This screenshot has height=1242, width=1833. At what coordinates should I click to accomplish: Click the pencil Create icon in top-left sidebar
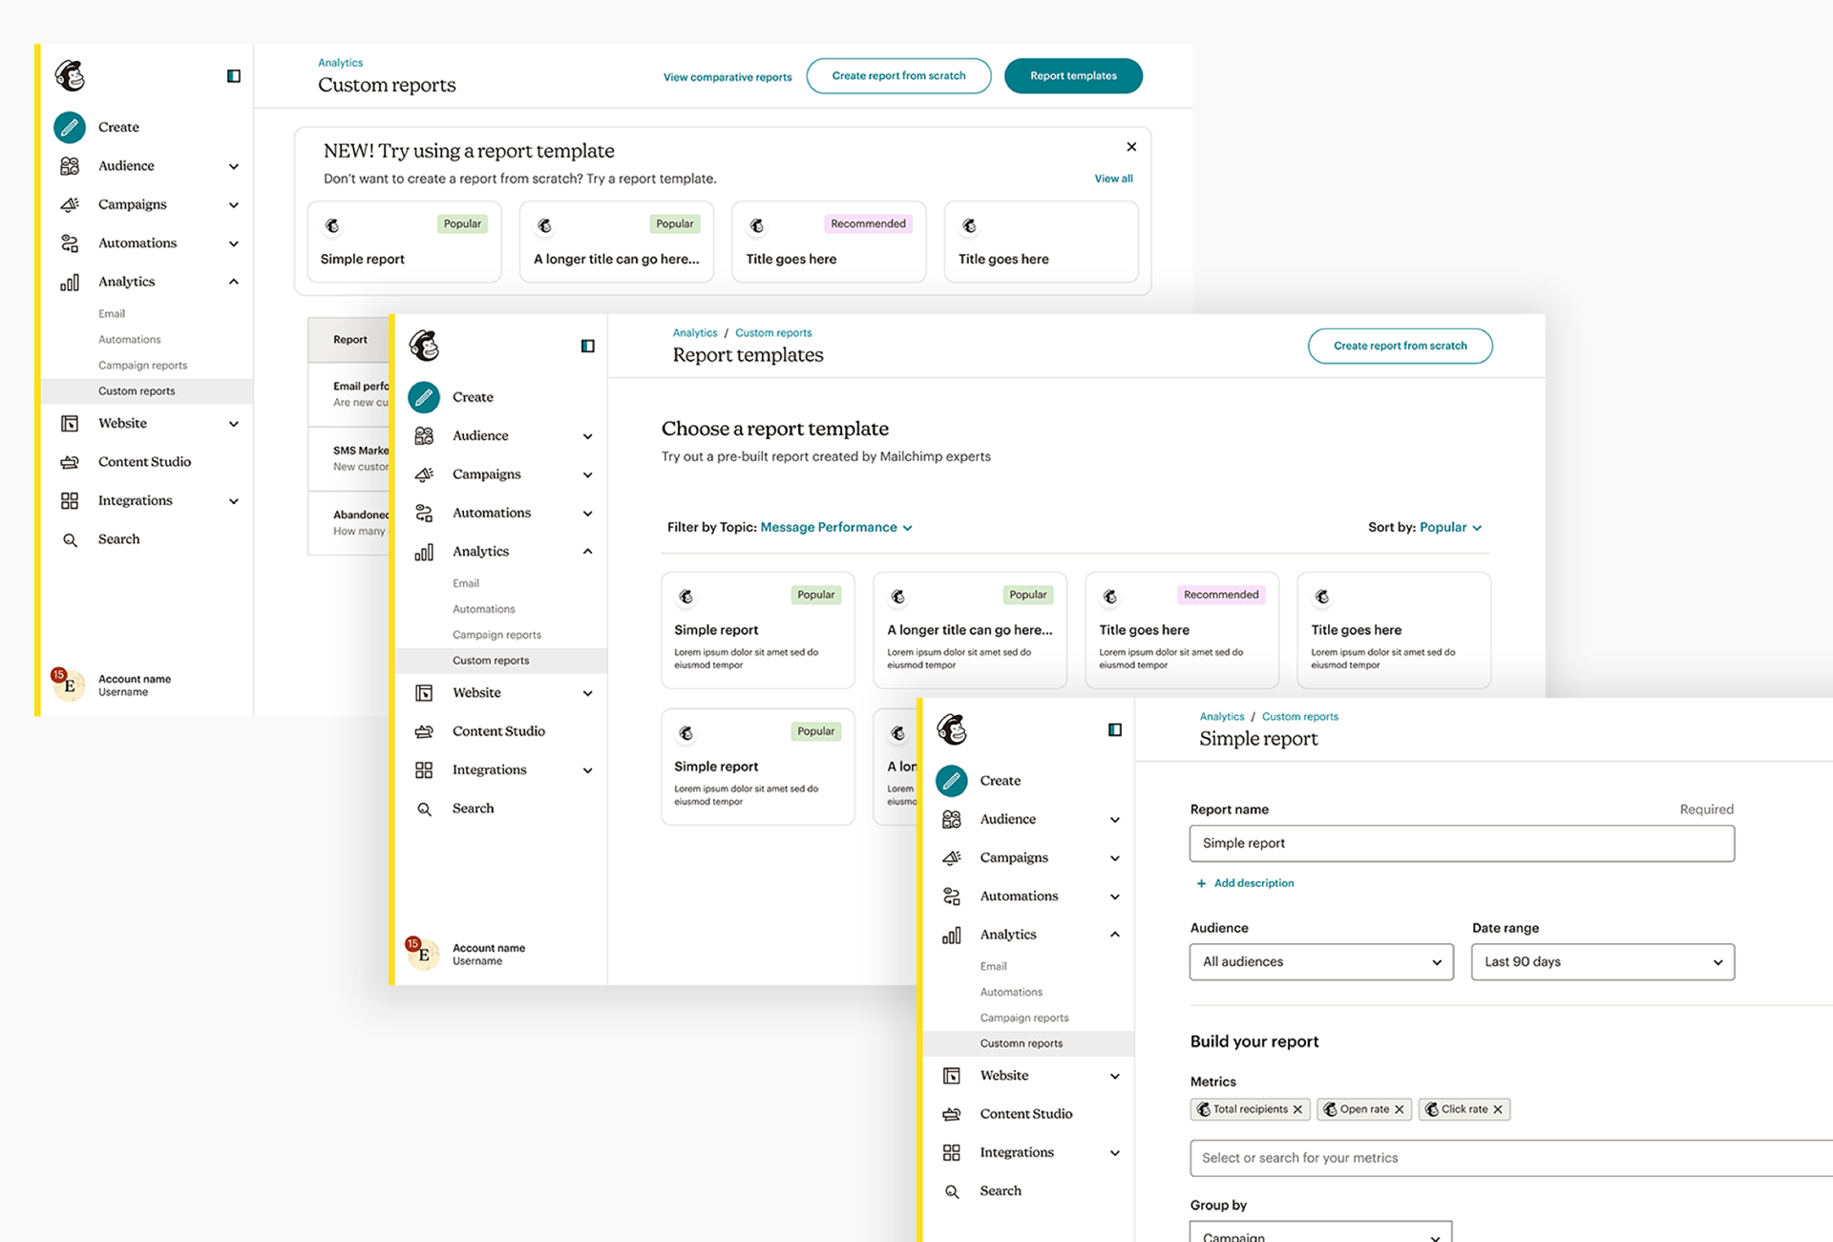pos(70,127)
